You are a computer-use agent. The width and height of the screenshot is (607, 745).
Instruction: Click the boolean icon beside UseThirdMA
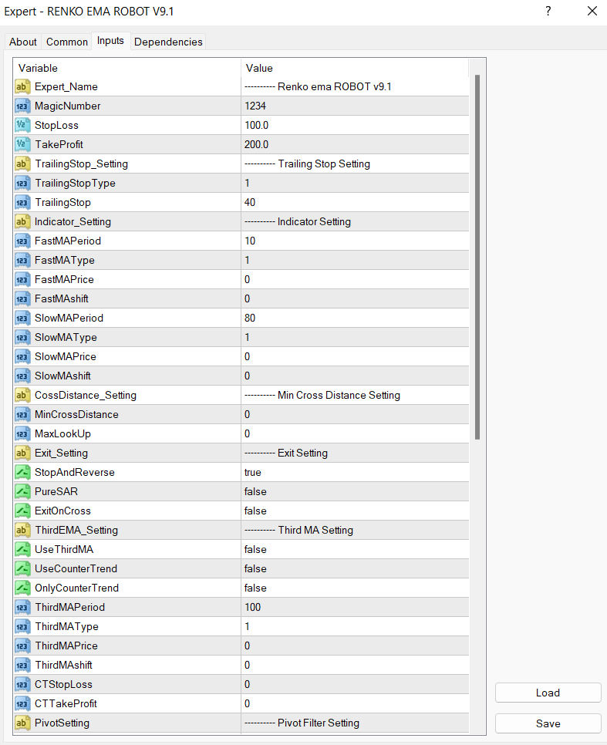coord(22,549)
